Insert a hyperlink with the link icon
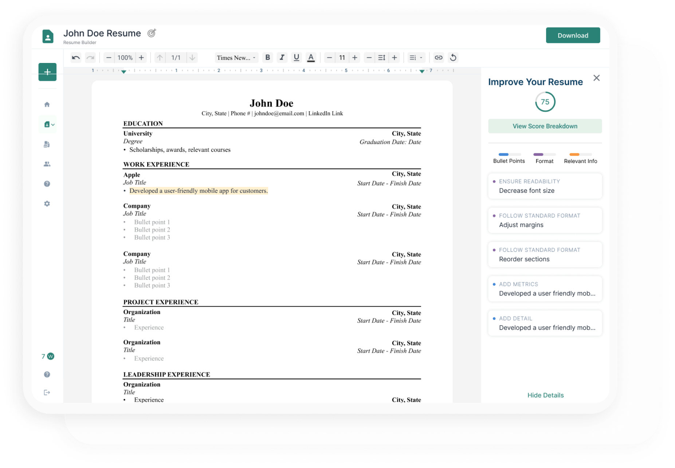The width and height of the screenshot is (675, 468). (x=438, y=57)
